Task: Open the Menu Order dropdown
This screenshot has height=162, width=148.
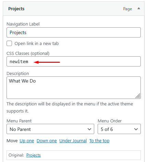Action: 119,129
